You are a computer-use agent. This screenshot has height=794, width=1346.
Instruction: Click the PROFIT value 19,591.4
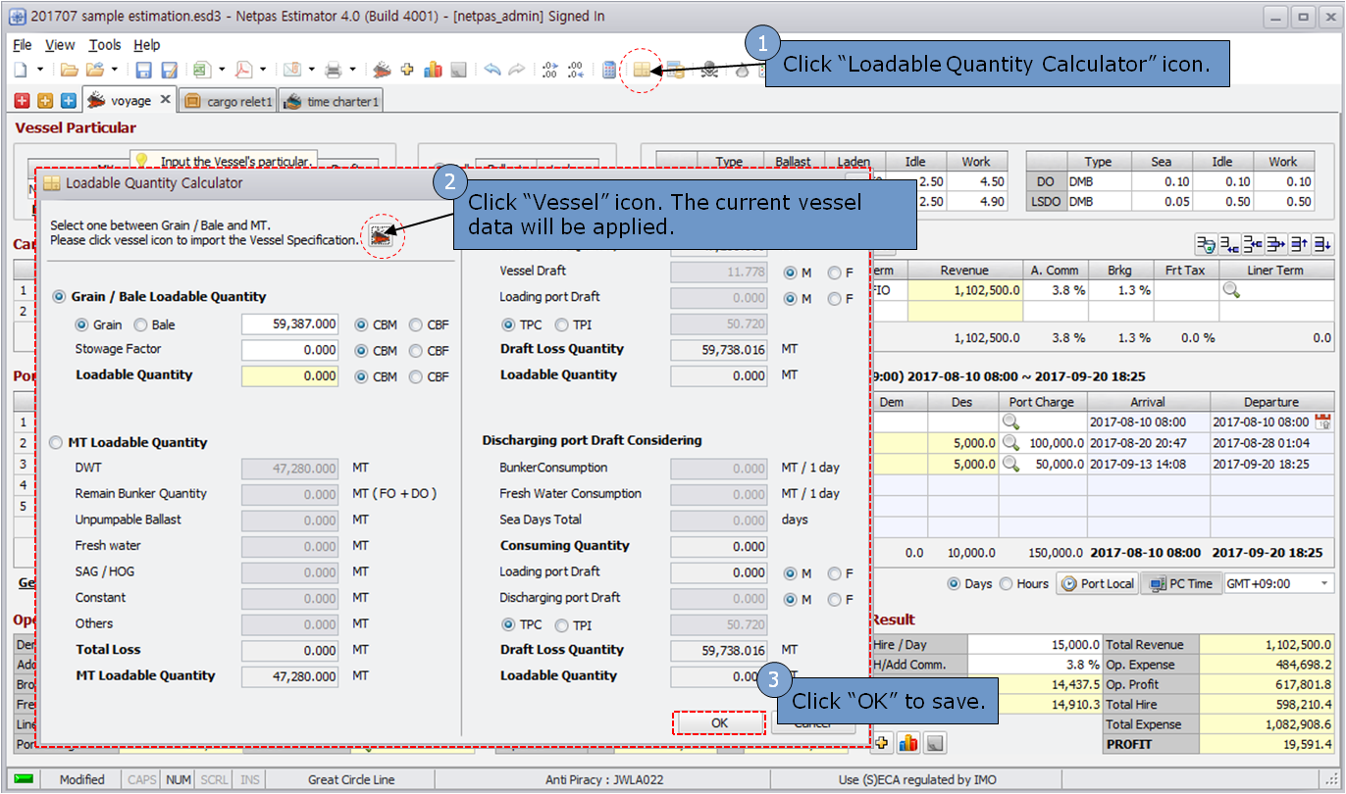(x=1267, y=744)
